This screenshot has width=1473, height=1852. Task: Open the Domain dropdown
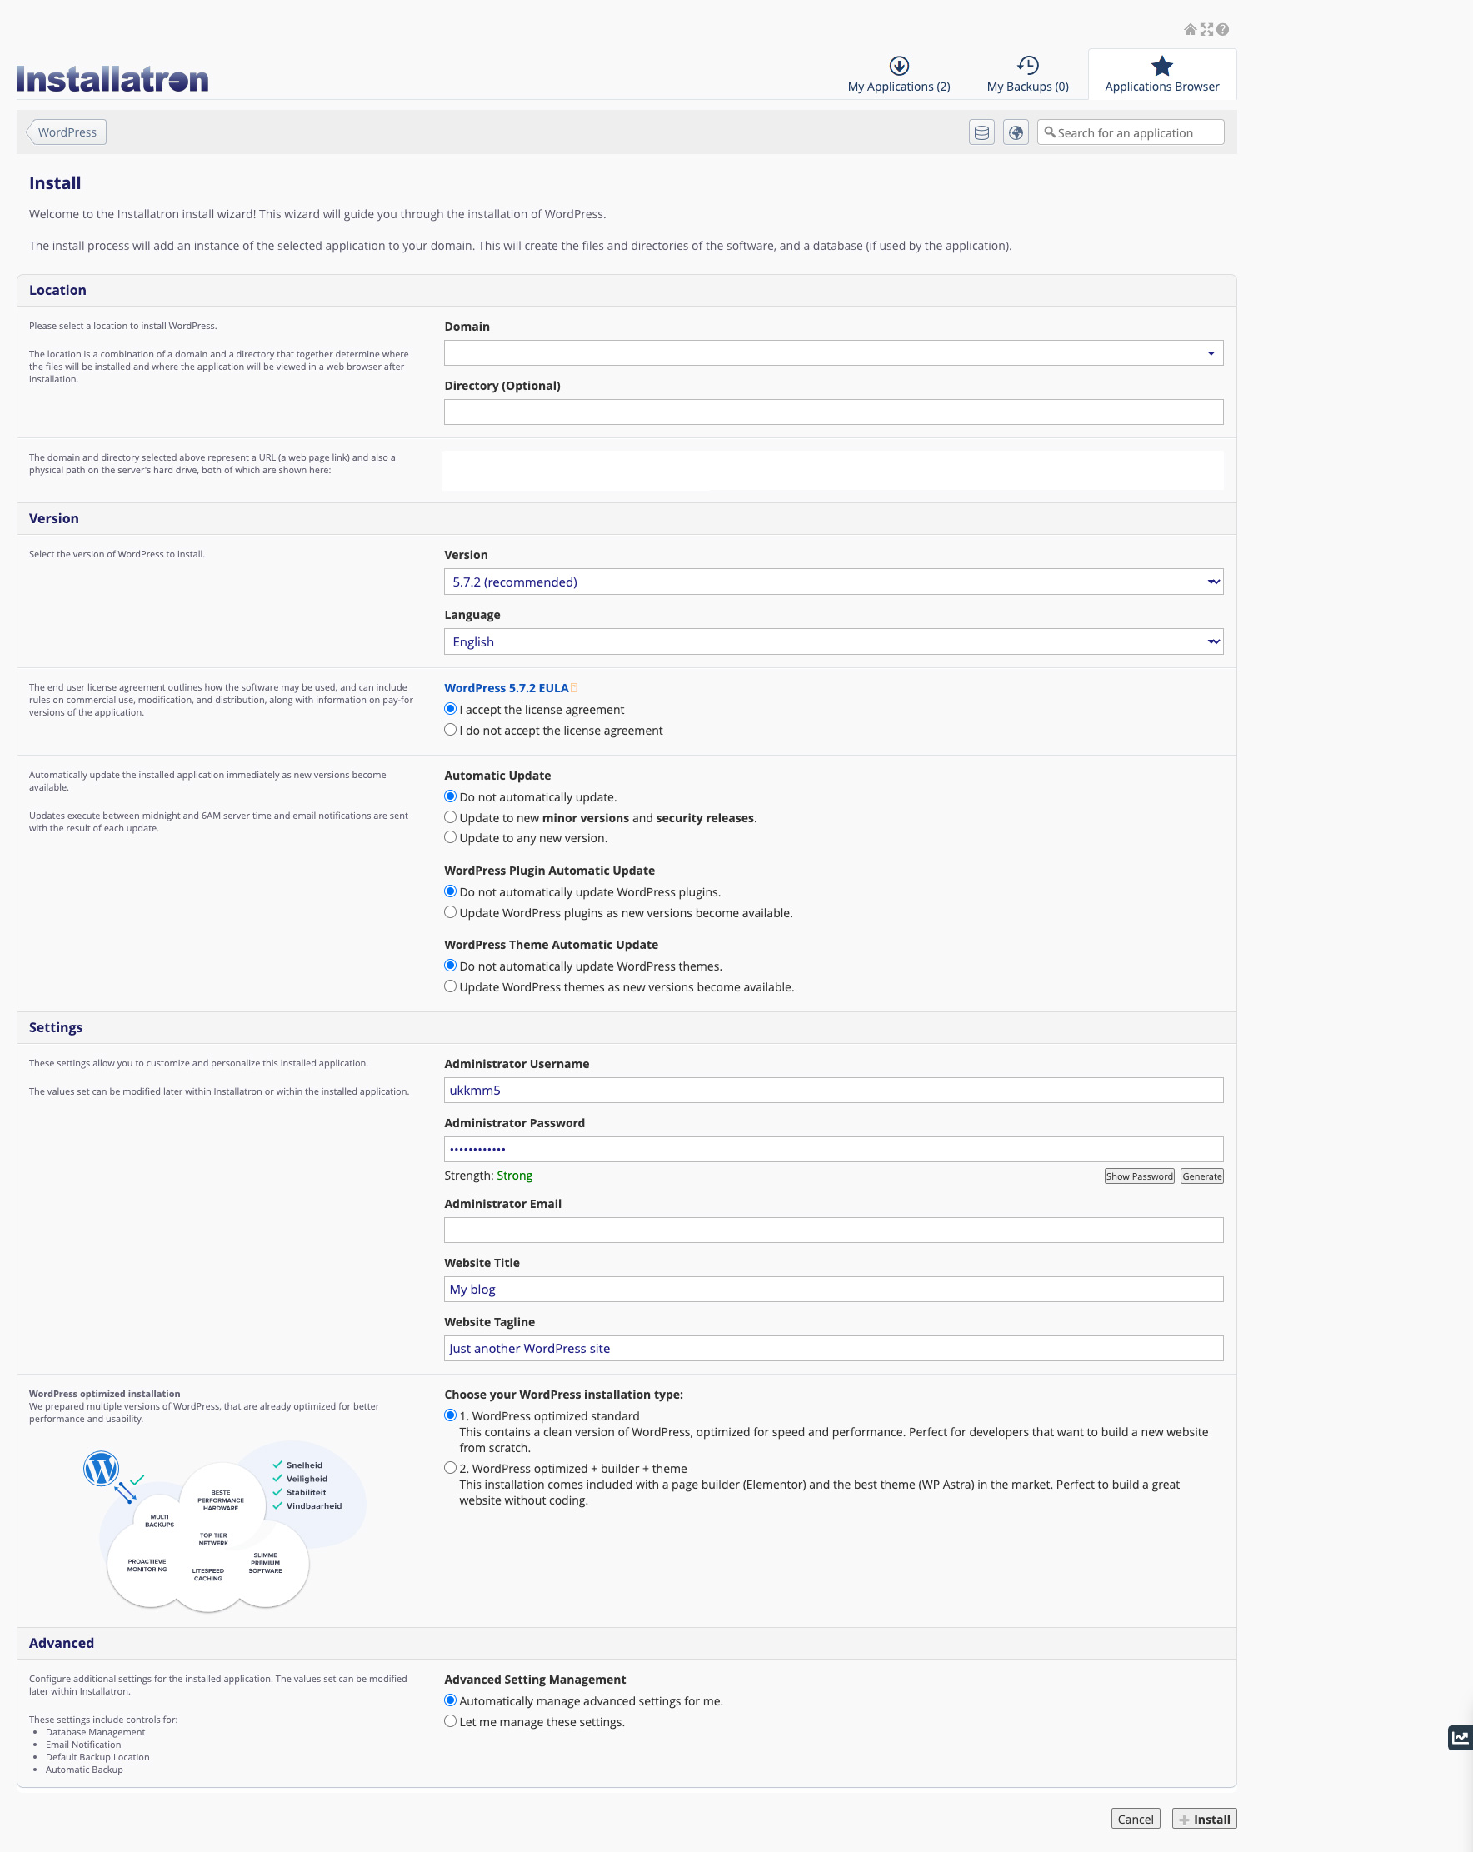tap(833, 353)
